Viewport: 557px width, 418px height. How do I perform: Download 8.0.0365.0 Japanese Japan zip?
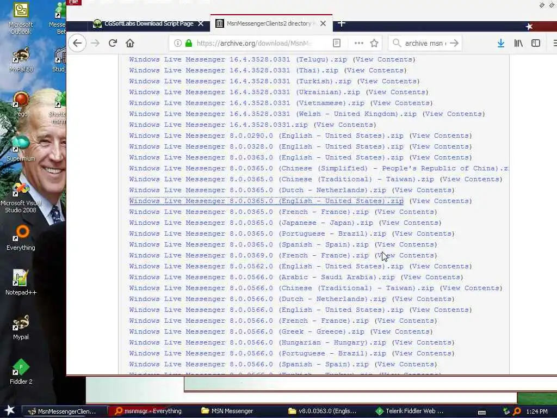(x=251, y=223)
